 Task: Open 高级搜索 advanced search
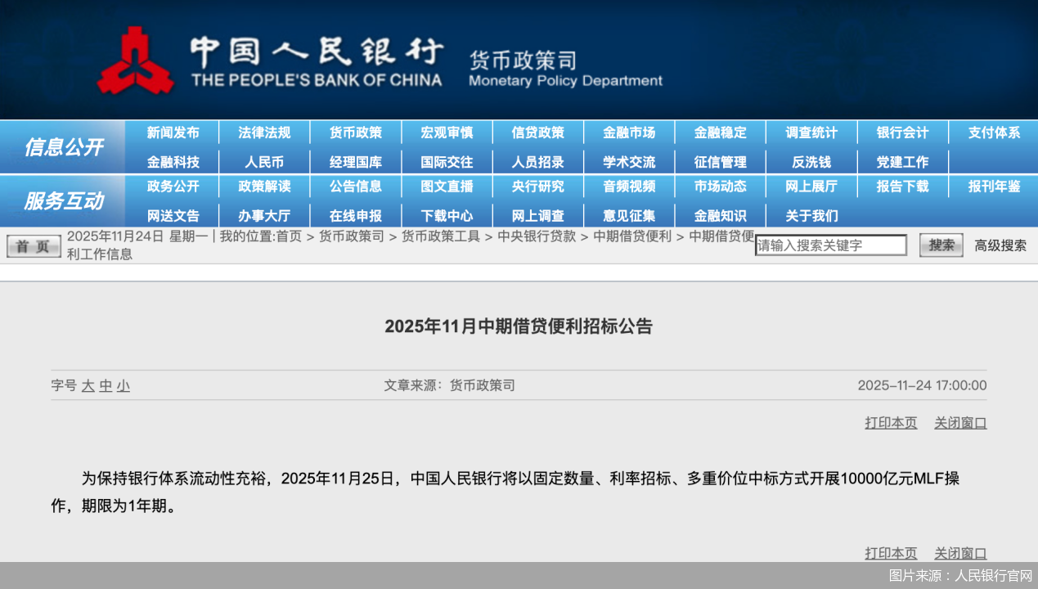1000,245
